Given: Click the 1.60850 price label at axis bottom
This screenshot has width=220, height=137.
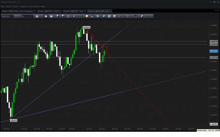Looking at the screenshot, I should (x=214, y=124).
